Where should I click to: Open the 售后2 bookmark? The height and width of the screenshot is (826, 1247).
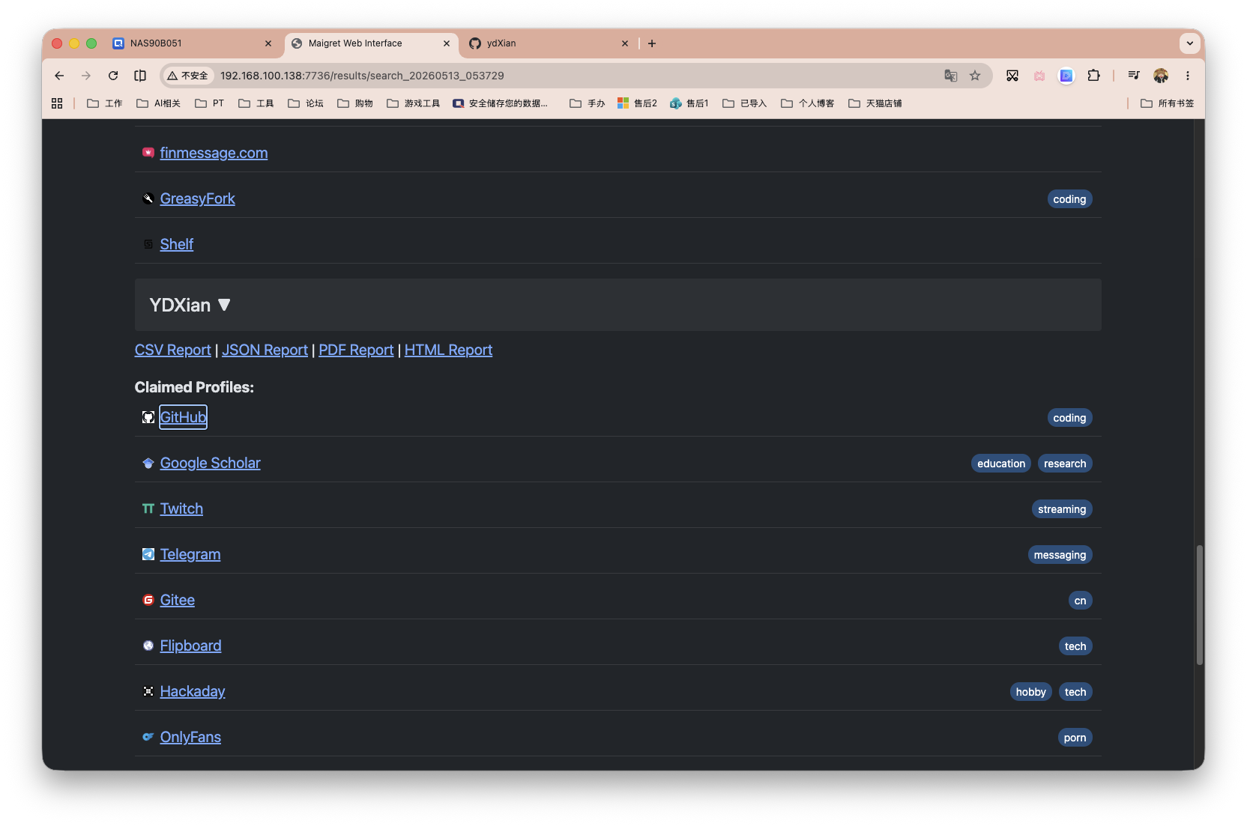coord(637,103)
